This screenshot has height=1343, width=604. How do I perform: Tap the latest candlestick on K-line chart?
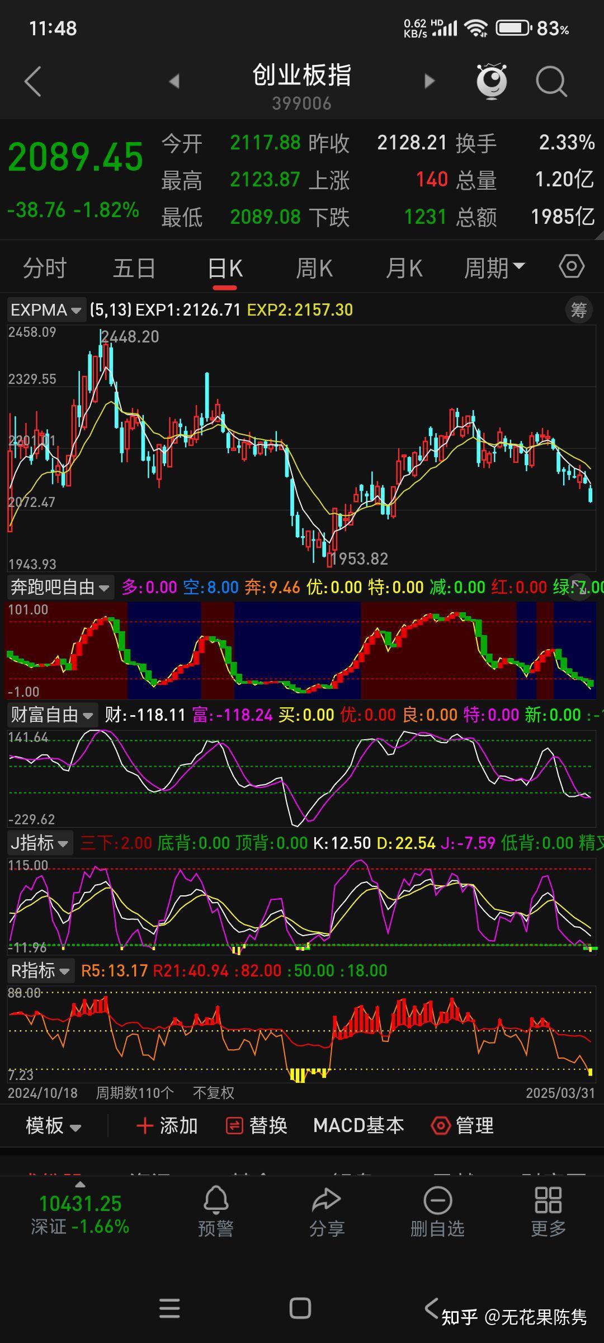pyautogui.click(x=591, y=493)
